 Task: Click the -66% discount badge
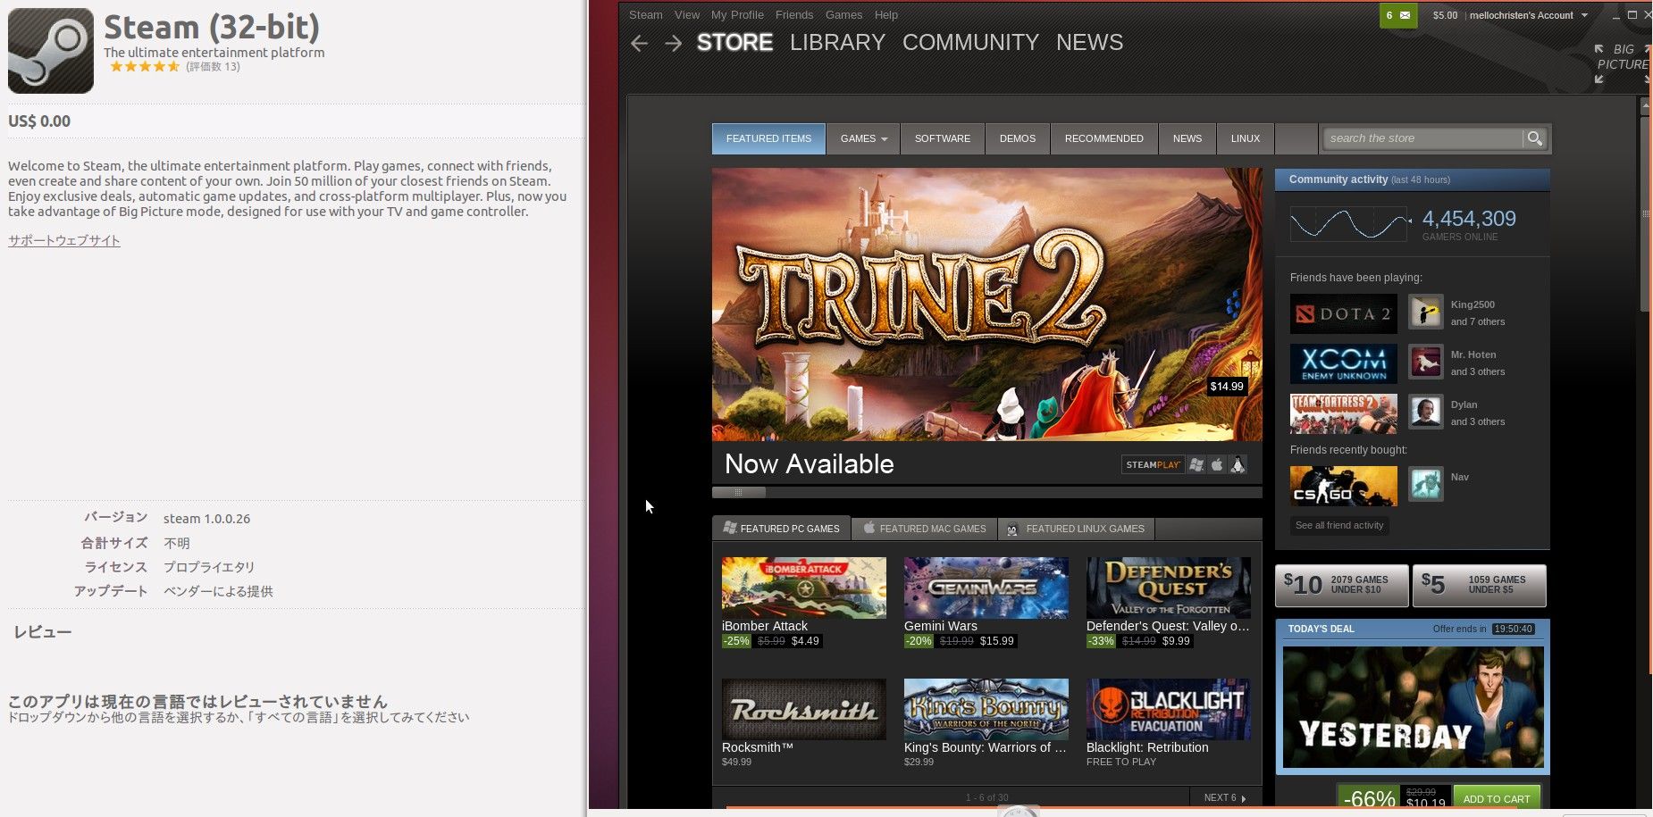click(x=1369, y=798)
